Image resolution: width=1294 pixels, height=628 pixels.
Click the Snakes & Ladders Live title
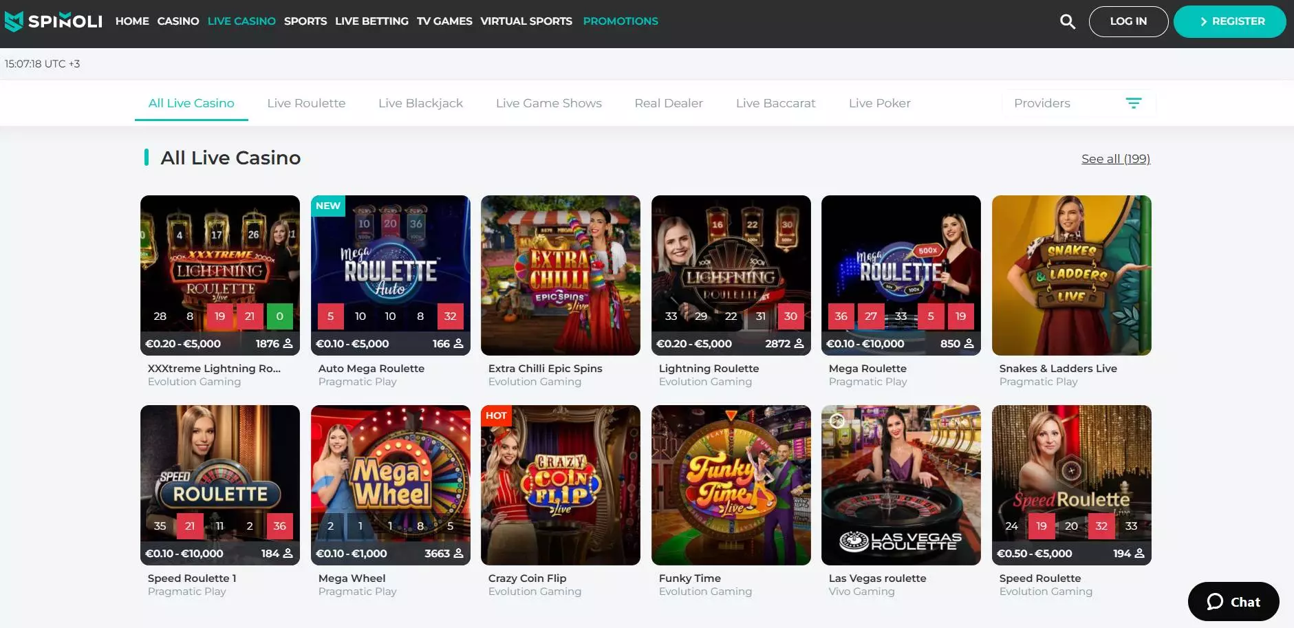(1058, 369)
